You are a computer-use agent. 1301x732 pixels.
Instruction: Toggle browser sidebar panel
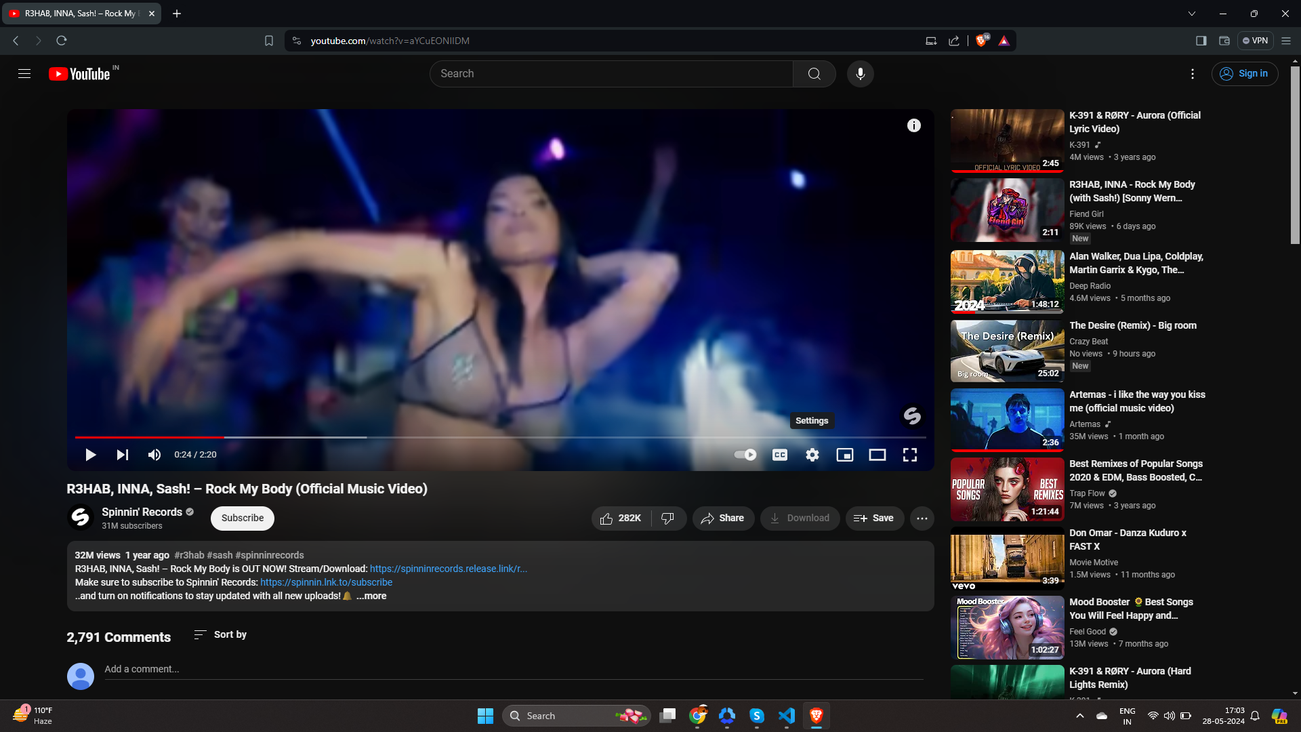[1201, 41]
